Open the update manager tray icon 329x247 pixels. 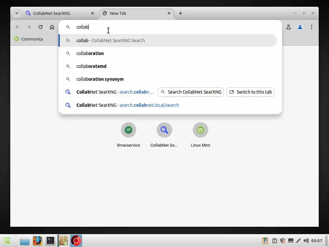click(275, 241)
